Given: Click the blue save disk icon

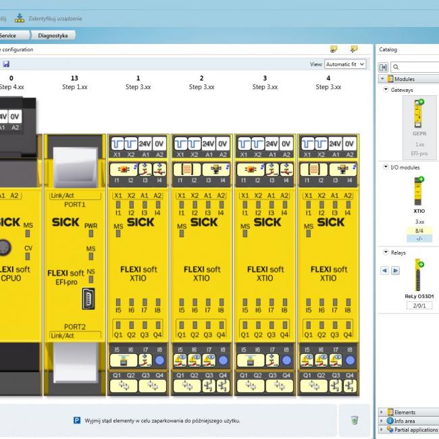Looking at the screenshot, I should [x=6, y=64].
